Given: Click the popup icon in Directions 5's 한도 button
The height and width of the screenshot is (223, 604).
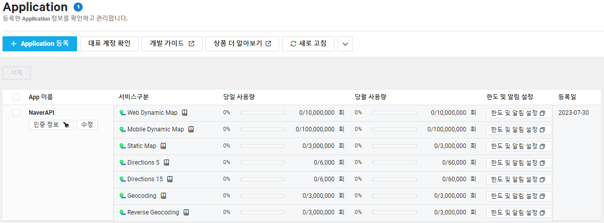Looking at the screenshot, I should [x=543, y=163].
